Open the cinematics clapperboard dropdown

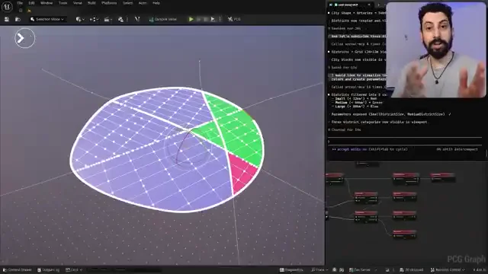108,19
